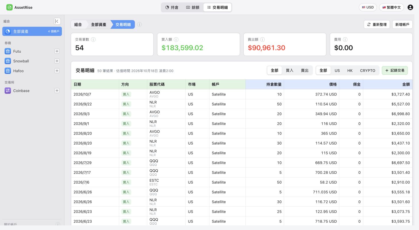Filter trades by 買入 direction
Image resolution: width=419 pixels, height=230 pixels.
pos(290,70)
